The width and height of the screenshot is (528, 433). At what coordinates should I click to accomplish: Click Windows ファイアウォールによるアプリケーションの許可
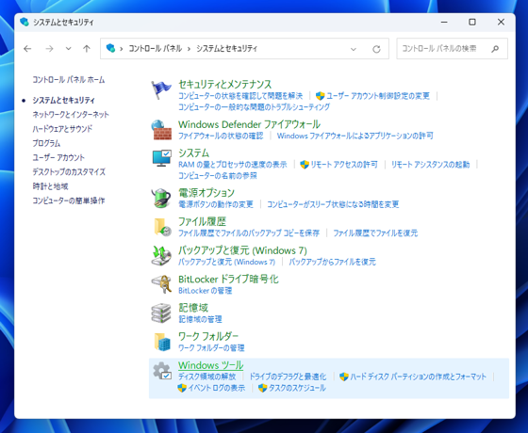(x=355, y=136)
